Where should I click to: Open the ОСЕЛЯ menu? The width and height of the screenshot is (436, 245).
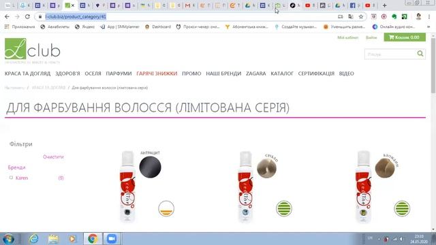[x=93, y=73]
